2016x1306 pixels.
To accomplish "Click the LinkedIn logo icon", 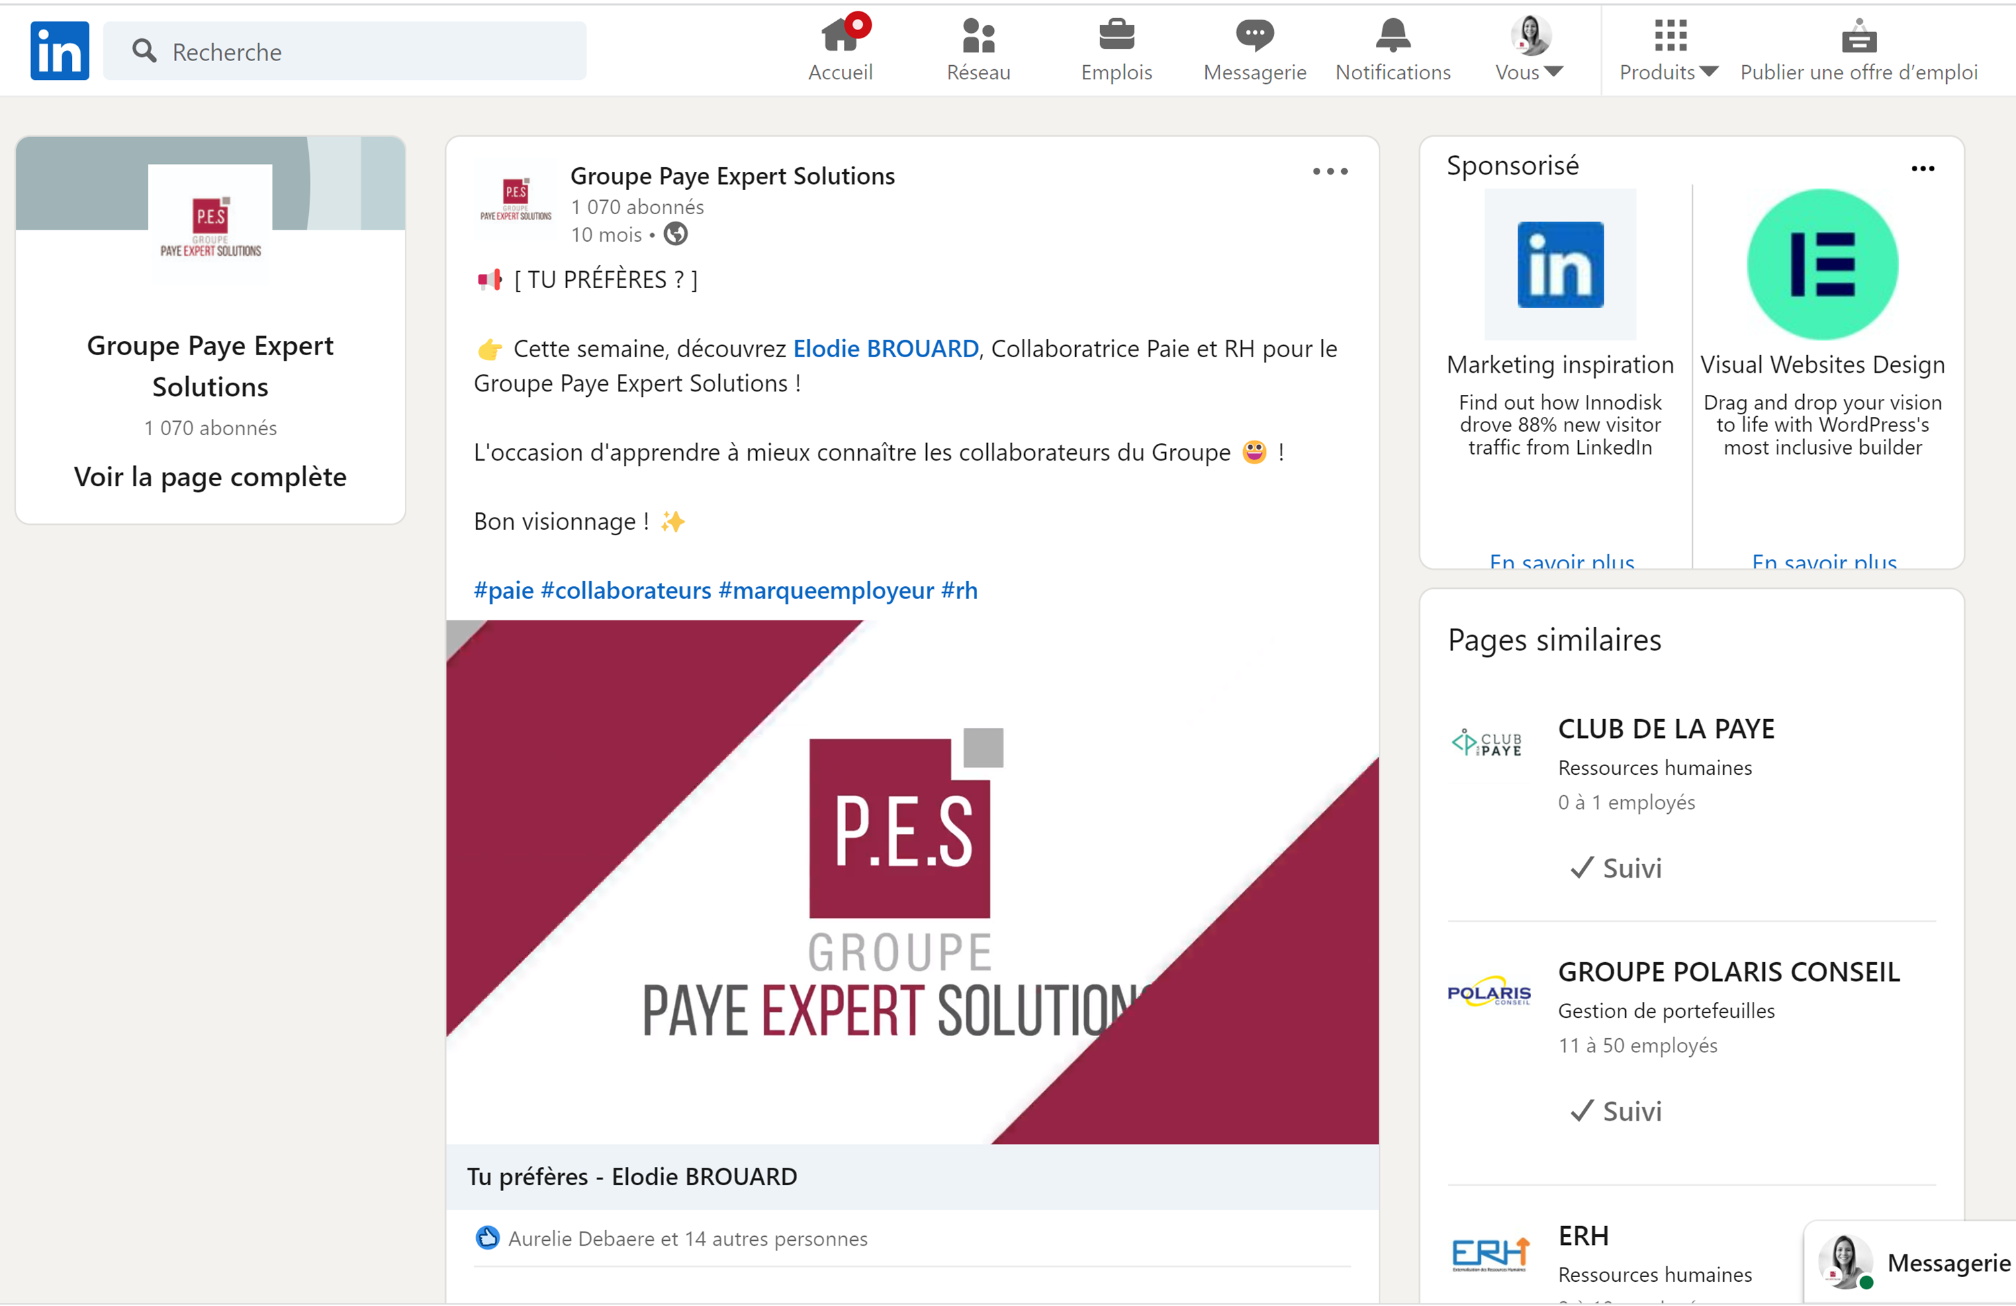I will [x=59, y=51].
